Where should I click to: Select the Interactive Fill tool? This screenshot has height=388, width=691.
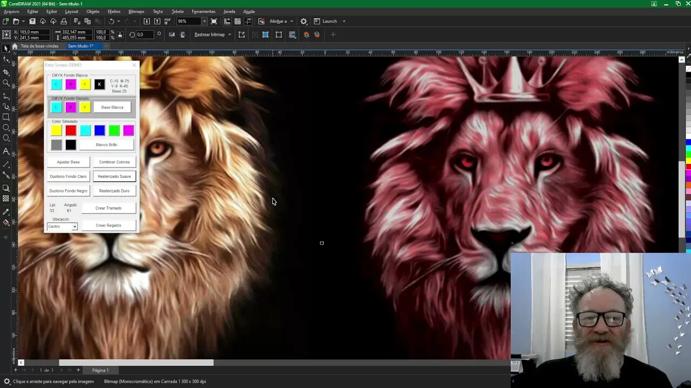(x=6, y=222)
